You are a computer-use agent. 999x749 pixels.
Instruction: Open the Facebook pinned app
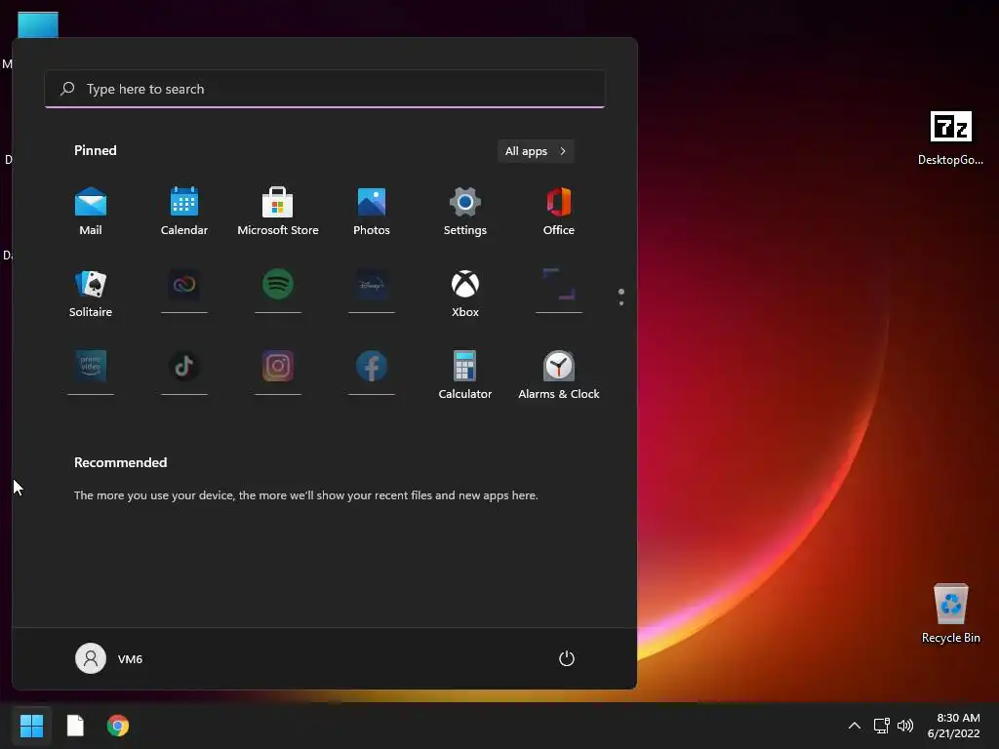372,367
